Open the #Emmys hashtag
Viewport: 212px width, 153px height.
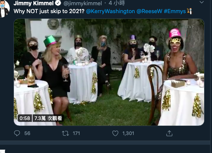coord(175,11)
